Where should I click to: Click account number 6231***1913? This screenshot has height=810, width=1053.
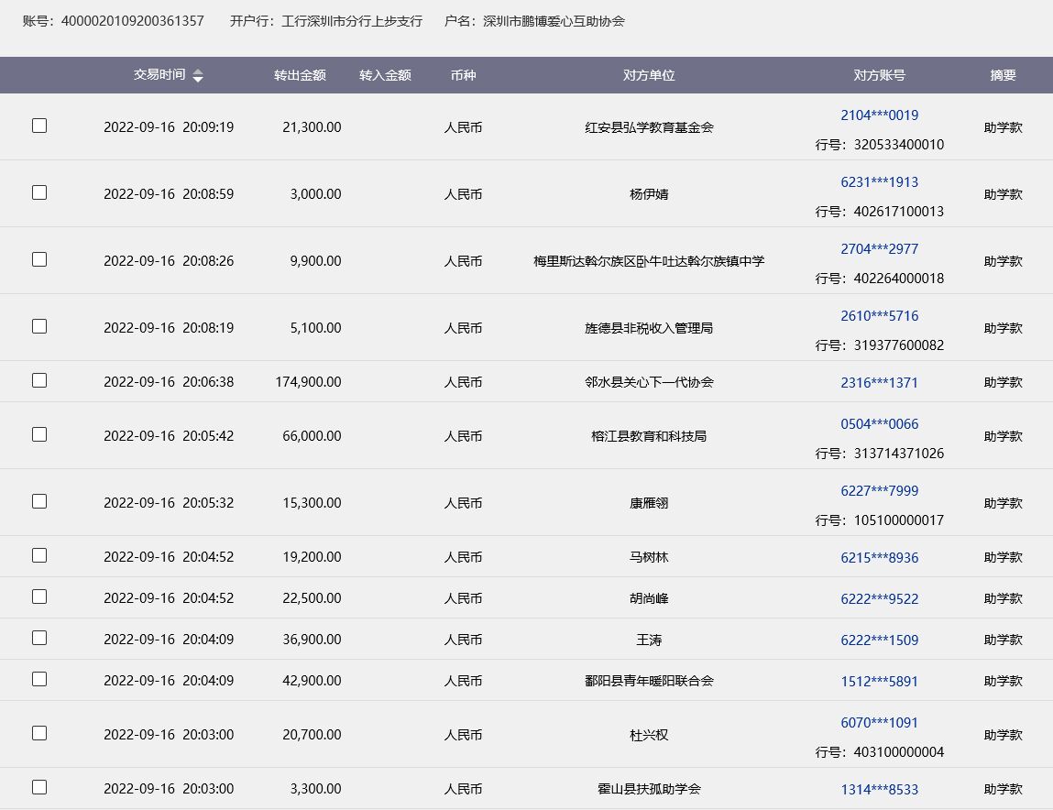point(879,182)
